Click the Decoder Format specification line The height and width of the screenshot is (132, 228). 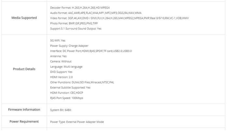pos(80,8)
